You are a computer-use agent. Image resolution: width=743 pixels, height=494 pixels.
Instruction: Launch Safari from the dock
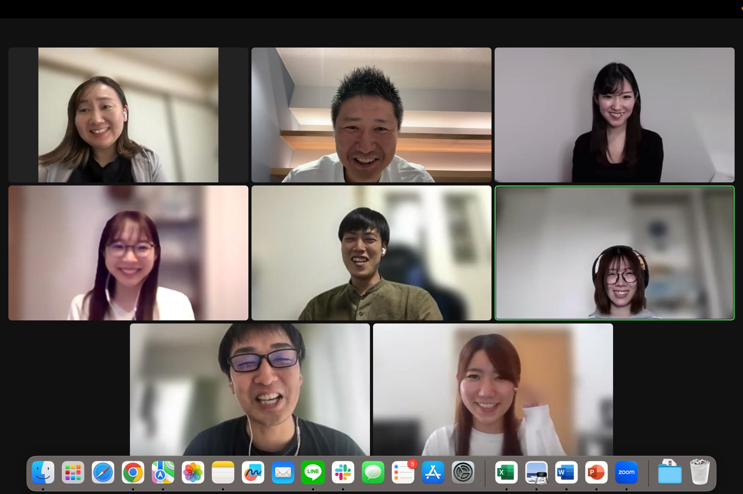click(x=103, y=472)
